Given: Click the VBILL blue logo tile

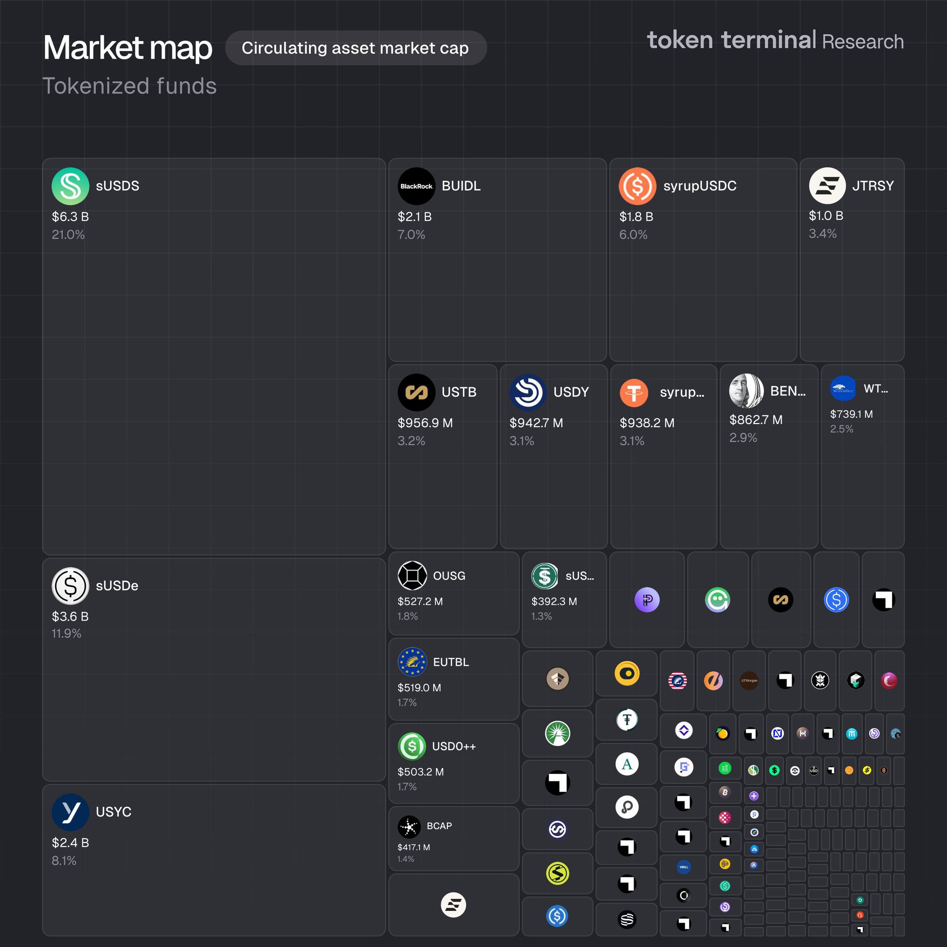Looking at the screenshot, I should pyautogui.click(x=683, y=867).
